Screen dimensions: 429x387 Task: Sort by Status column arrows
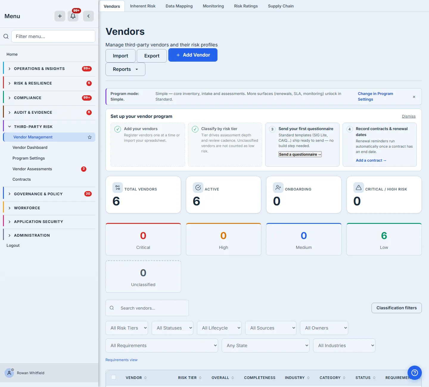coord(374,378)
